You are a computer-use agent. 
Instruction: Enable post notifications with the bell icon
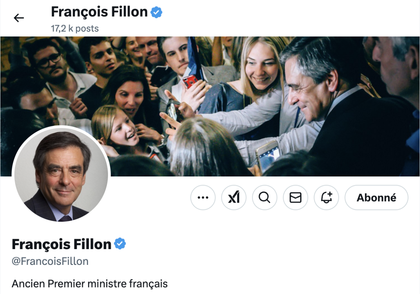(326, 197)
